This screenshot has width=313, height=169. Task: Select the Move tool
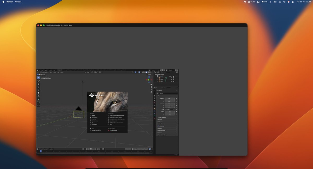tap(39, 84)
